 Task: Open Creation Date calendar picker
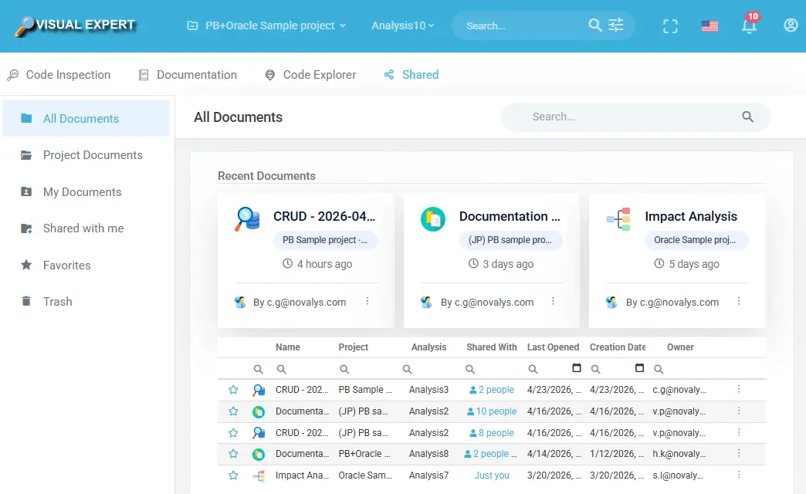coord(639,368)
